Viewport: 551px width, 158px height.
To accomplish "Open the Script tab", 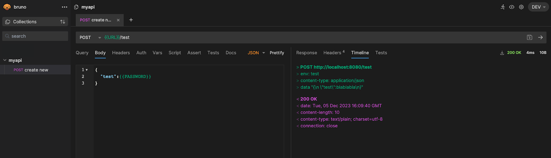I will pyautogui.click(x=175, y=53).
